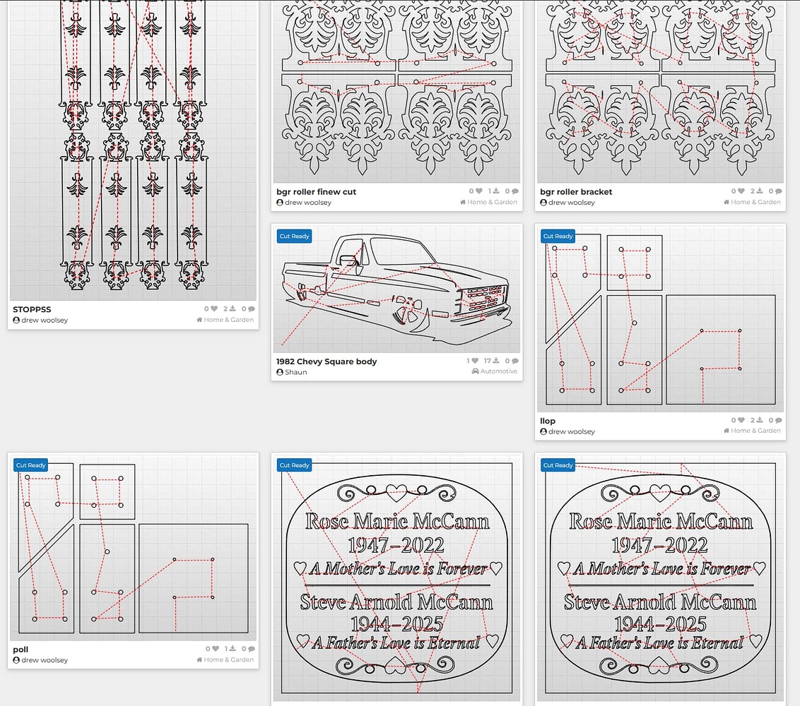Like the 1982 Chevy Square body with the heart icon
800x706 pixels.
474,361
